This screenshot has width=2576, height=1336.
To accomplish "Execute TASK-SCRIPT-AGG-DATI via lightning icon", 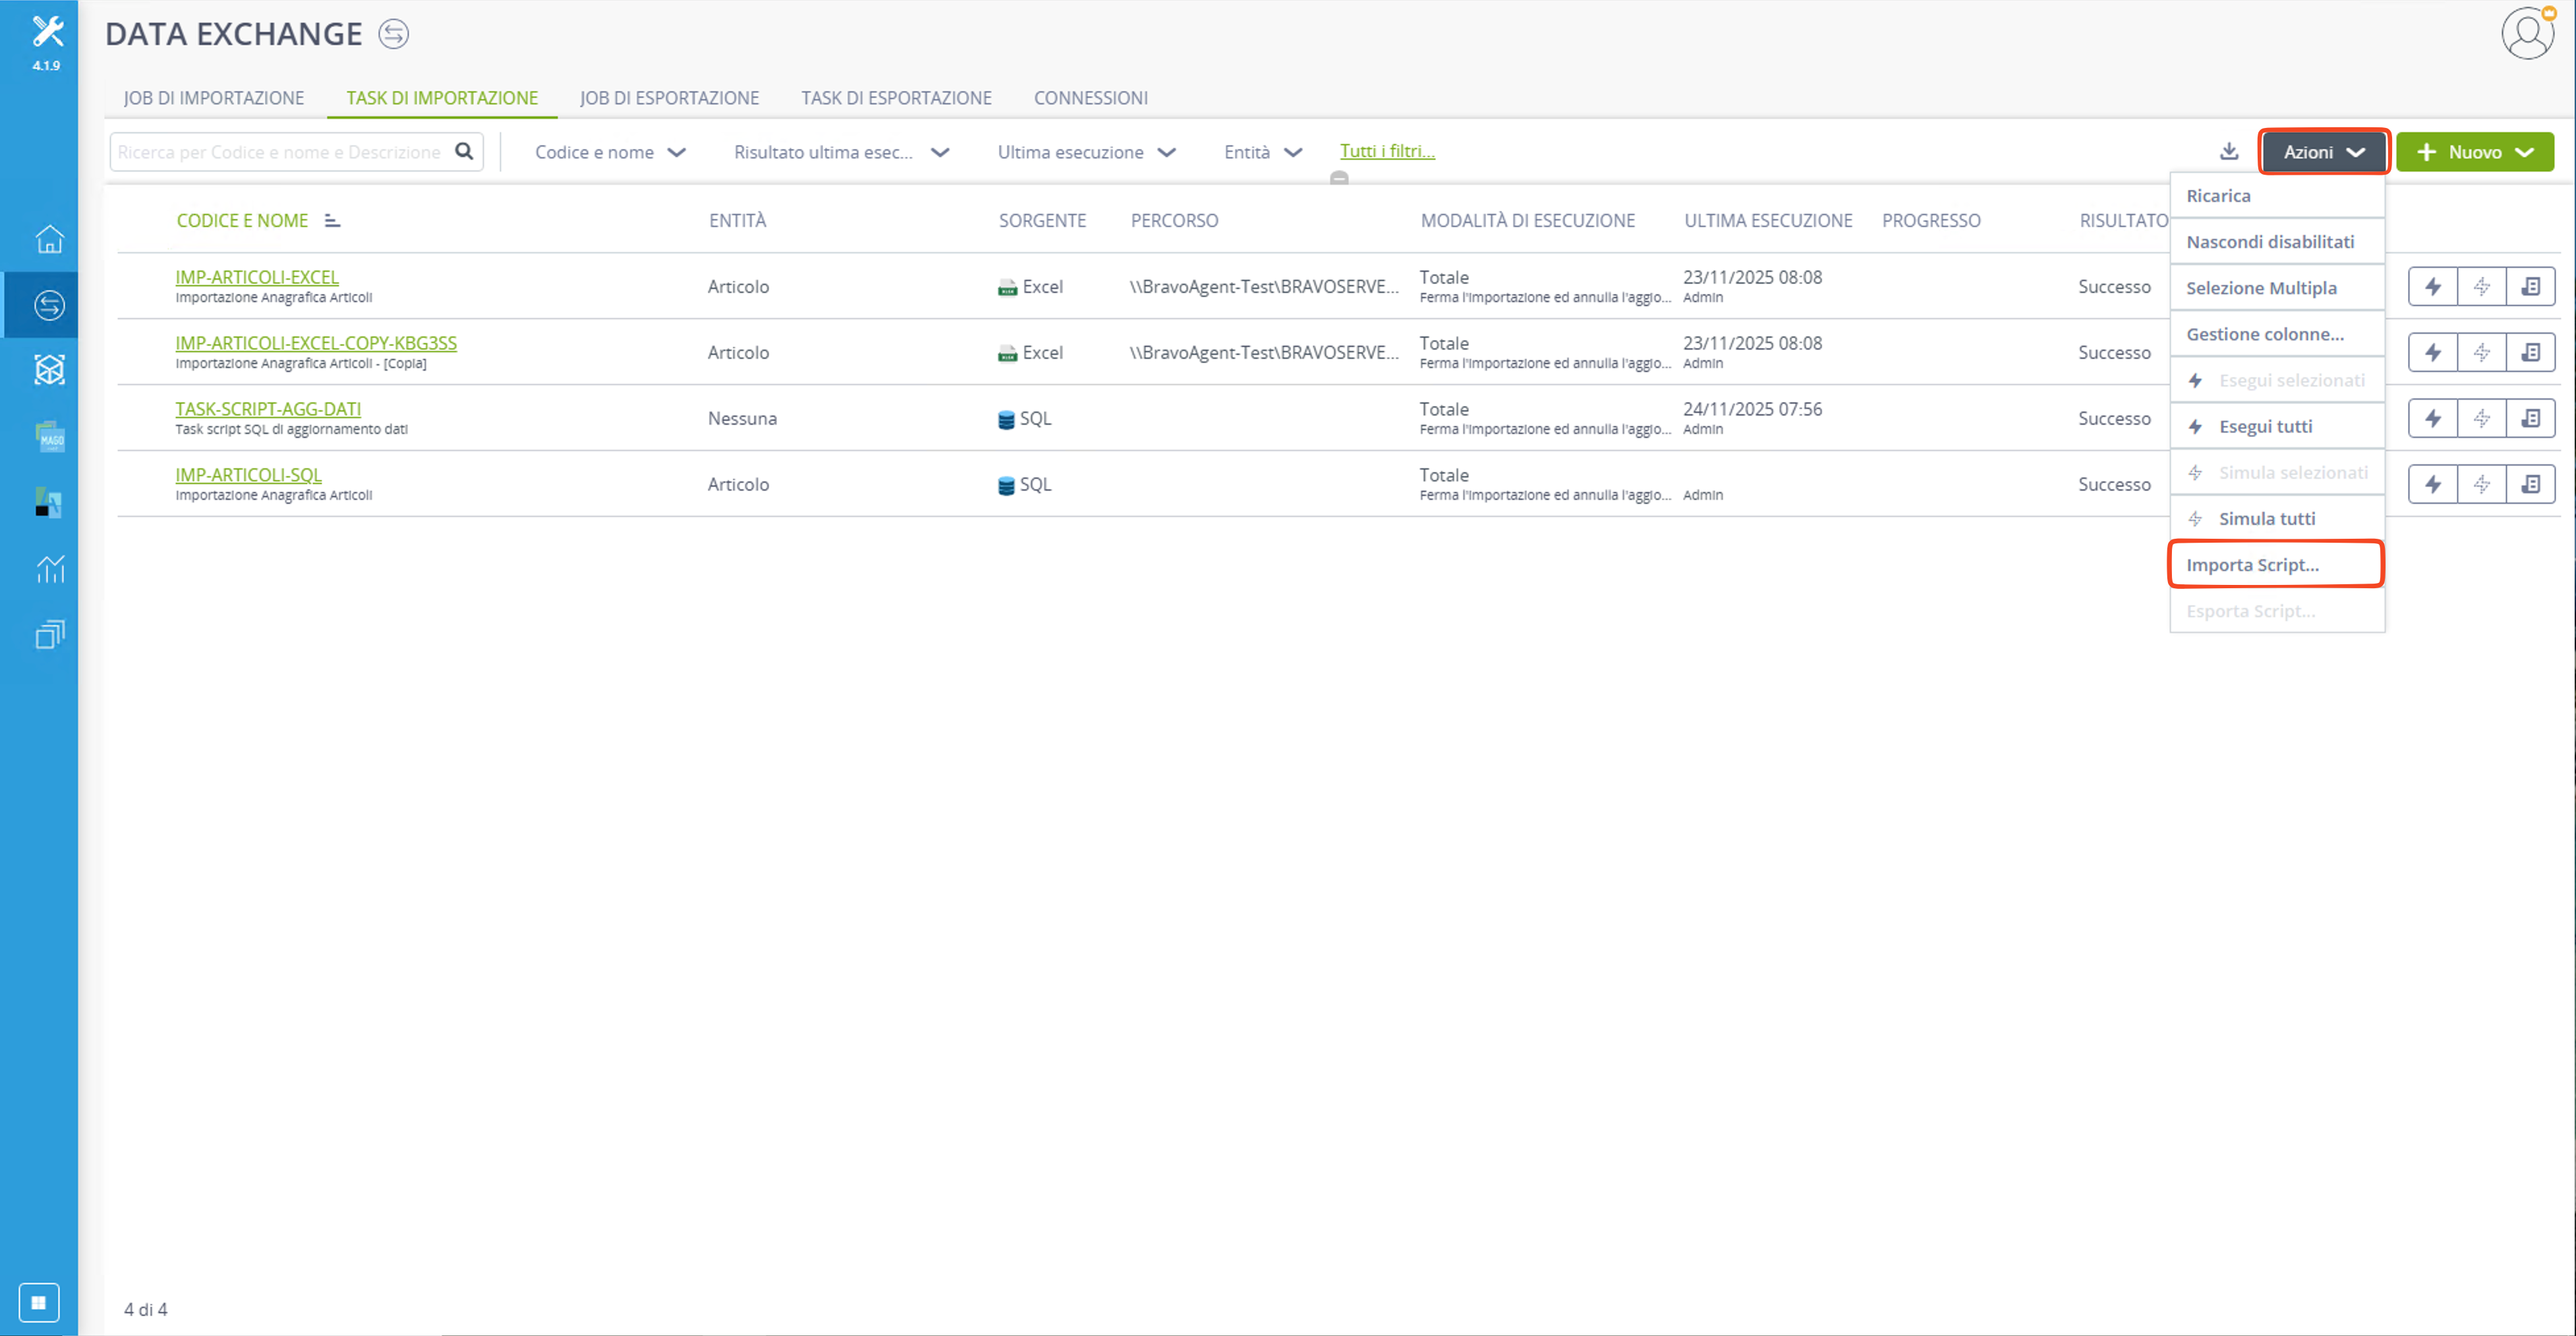I will click(x=2433, y=418).
